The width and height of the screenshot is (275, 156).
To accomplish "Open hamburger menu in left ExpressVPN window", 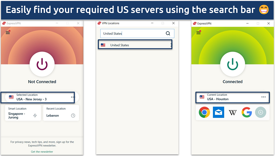I will [x=8, y=32].
